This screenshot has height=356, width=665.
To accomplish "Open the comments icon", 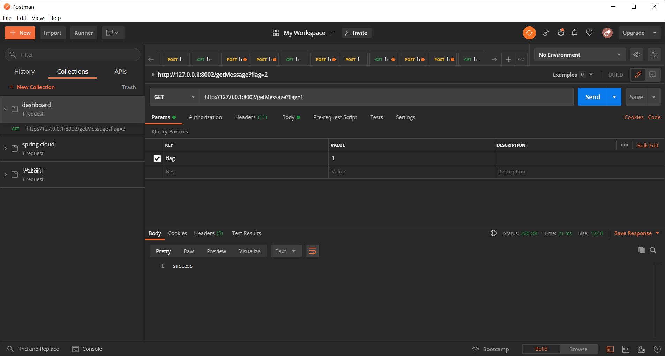I will (652, 75).
